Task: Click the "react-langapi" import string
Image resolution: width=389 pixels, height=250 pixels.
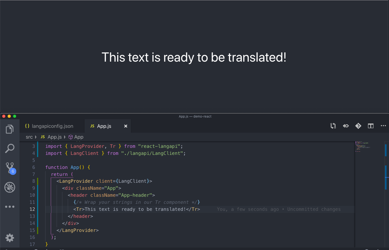Action: [159, 146]
